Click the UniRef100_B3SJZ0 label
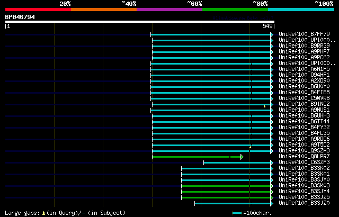Image resolution: width=339 pixels, height=217 pixels. pyautogui.click(x=304, y=203)
